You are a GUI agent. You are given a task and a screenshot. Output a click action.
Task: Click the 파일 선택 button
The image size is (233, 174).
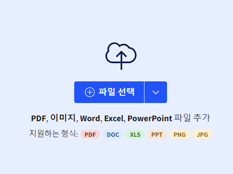[109, 92]
